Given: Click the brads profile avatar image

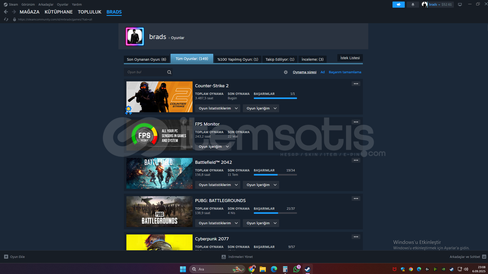Looking at the screenshot, I should coord(135,36).
